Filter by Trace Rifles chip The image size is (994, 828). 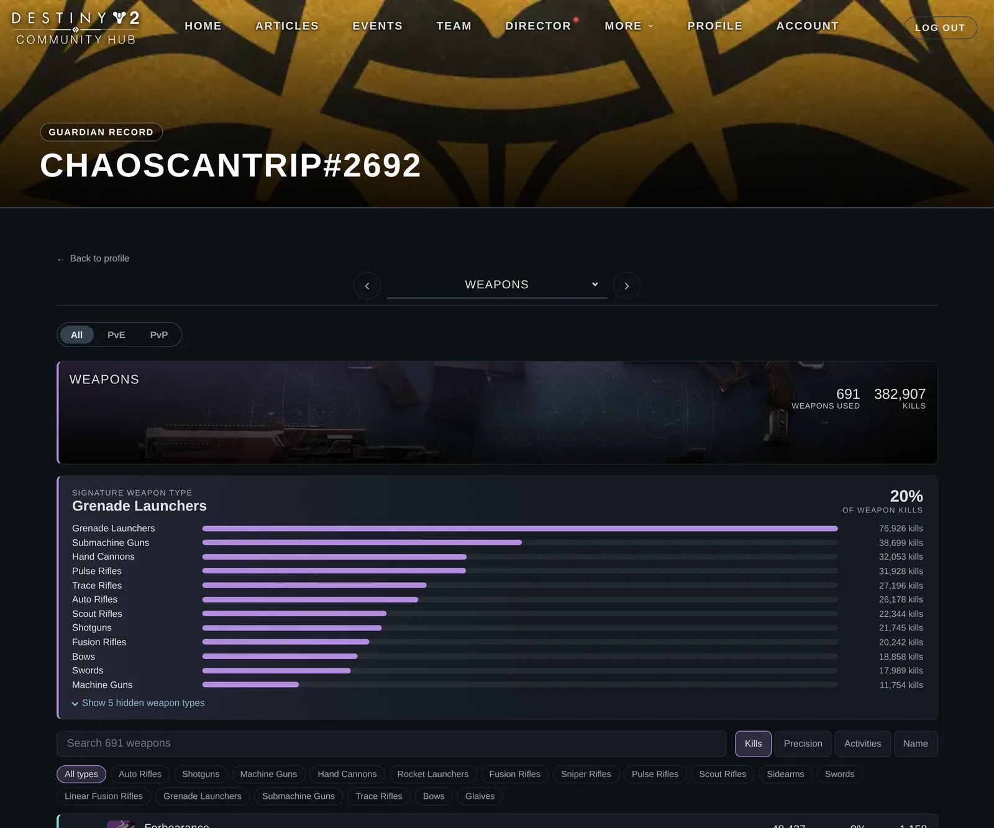coord(379,796)
